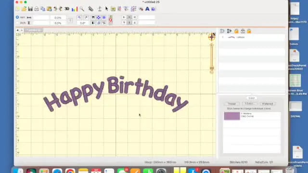
Task: Click the New page icon in toolbar
Action: point(17,9)
